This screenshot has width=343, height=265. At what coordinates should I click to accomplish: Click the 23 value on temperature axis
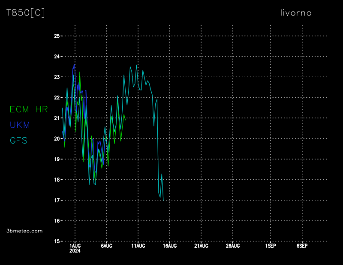point(57,77)
